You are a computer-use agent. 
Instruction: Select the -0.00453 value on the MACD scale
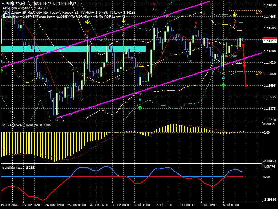pos(270,161)
